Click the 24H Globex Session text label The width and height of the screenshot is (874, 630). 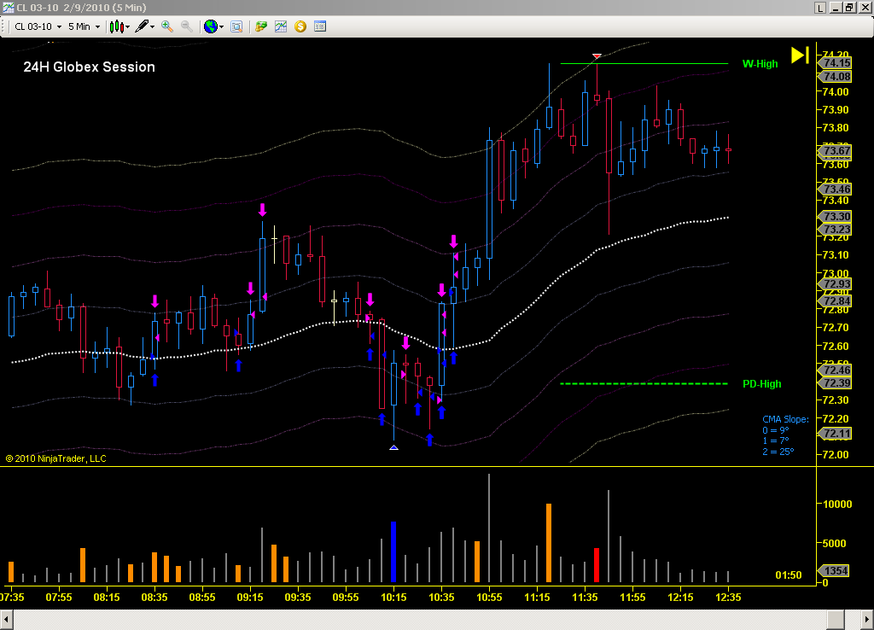(x=89, y=67)
